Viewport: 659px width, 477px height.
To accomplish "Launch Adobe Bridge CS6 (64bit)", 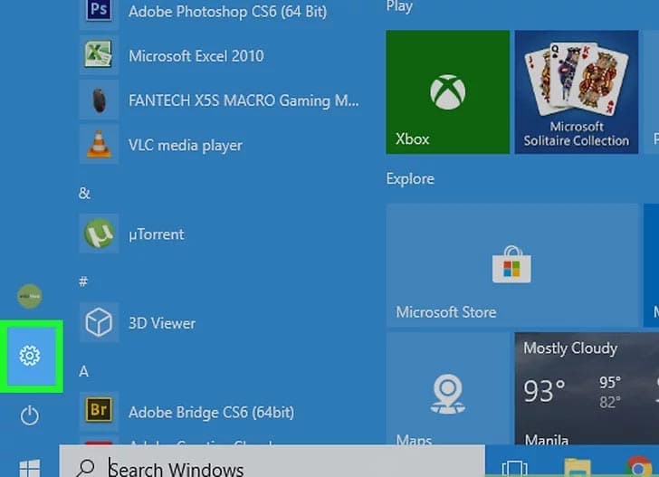I will tap(210, 412).
